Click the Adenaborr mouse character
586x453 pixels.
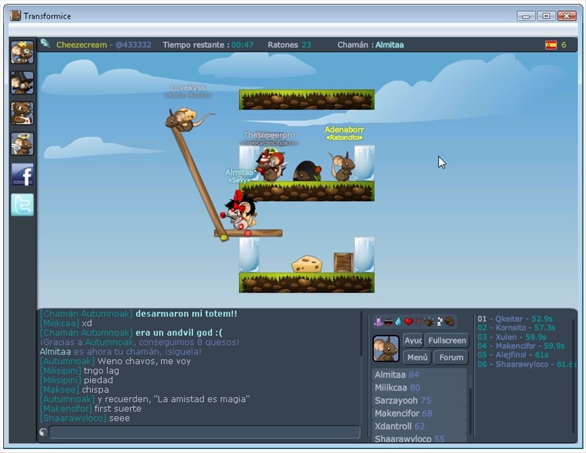click(x=343, y=166)
